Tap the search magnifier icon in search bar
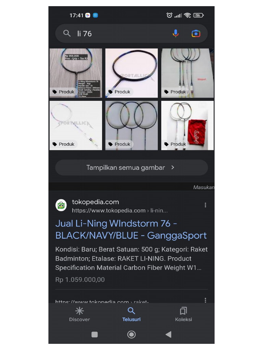The height and width of the screenshot is (350, 263). pyautogui.click(x=67, y=33)
